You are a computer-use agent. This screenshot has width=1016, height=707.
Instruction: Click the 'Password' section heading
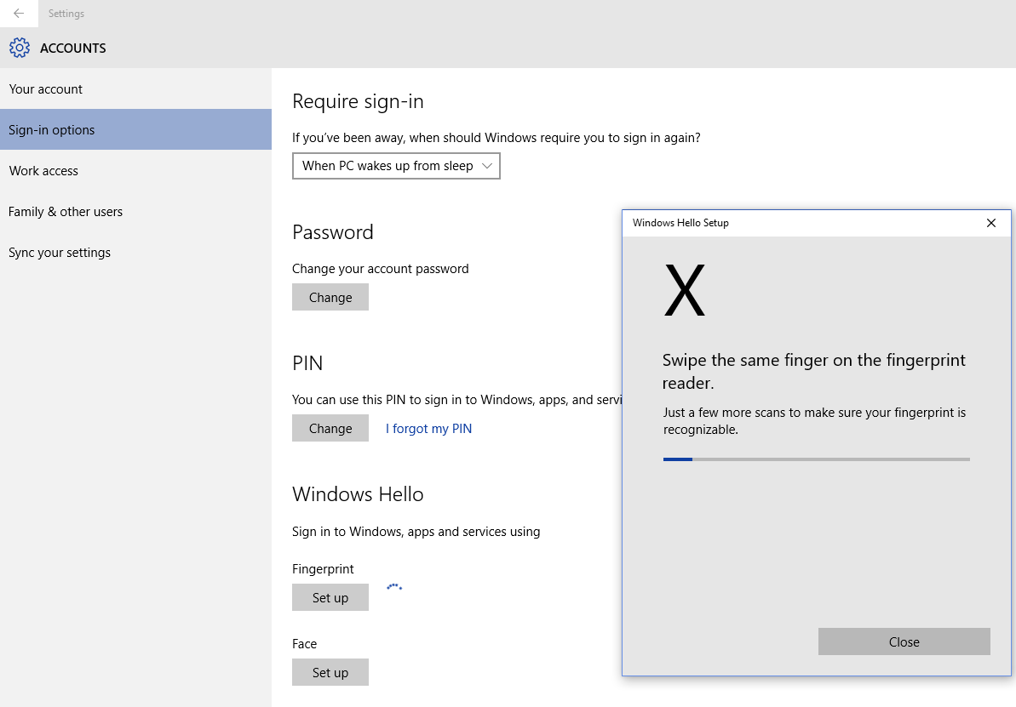coord(332,231)
